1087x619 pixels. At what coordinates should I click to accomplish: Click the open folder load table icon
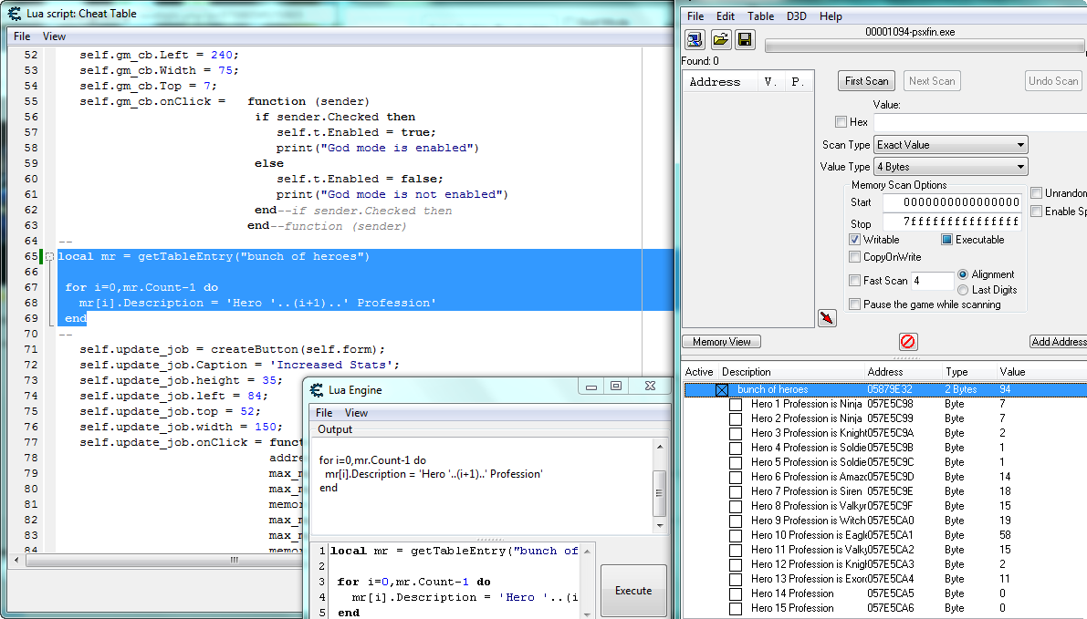(720, 38)
